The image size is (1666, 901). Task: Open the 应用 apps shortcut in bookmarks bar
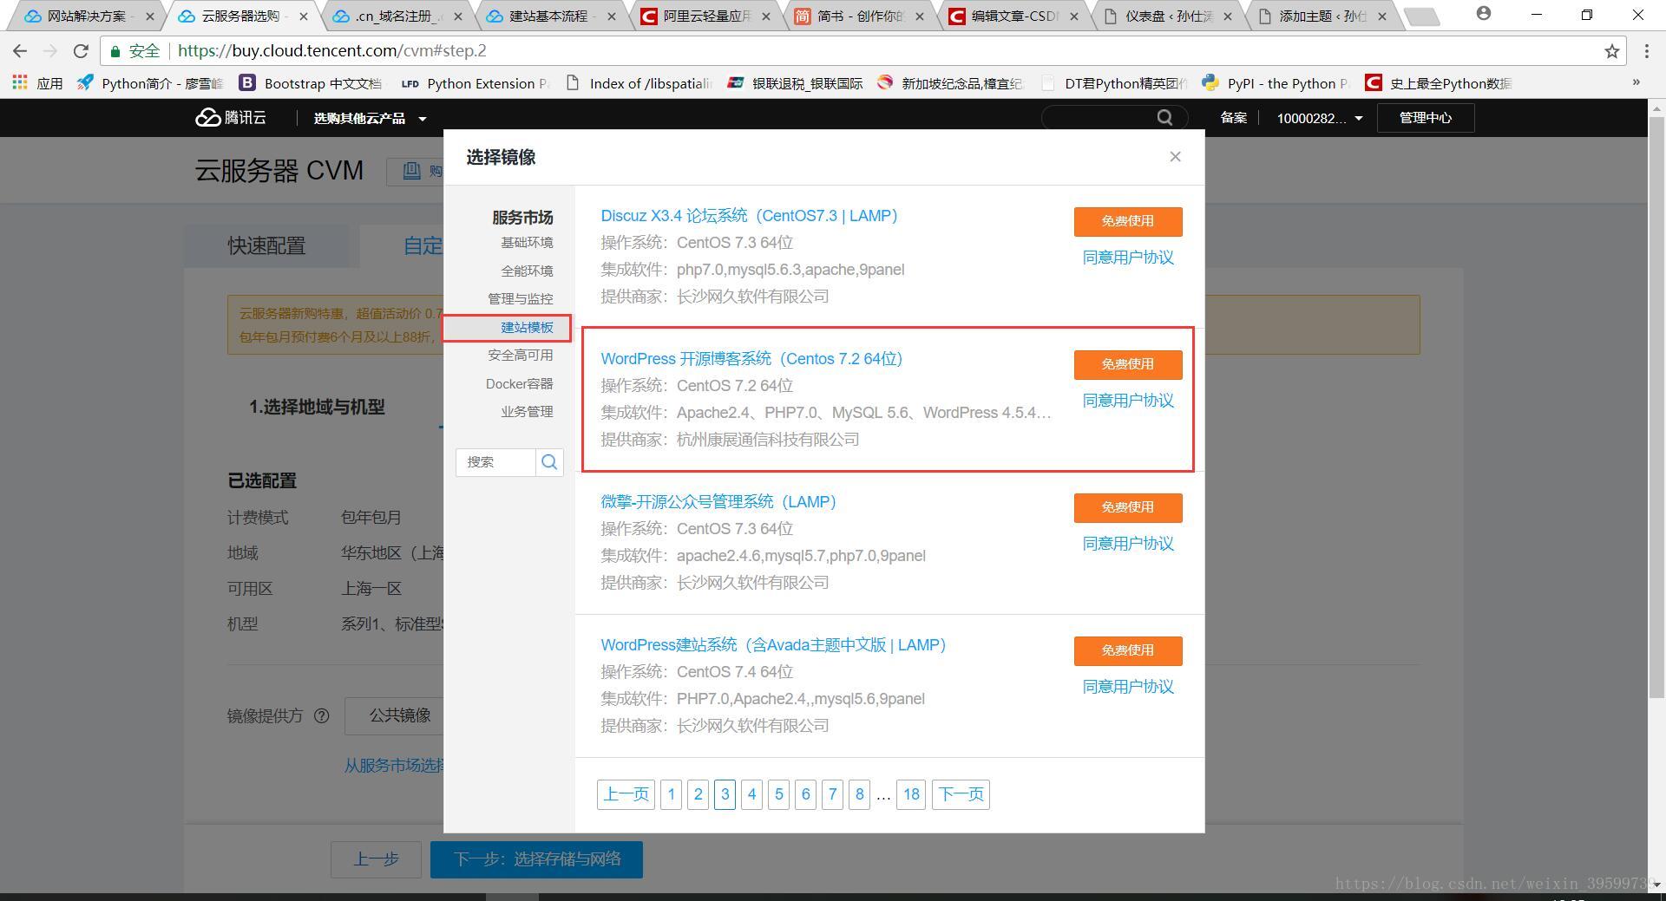[37, 83]
